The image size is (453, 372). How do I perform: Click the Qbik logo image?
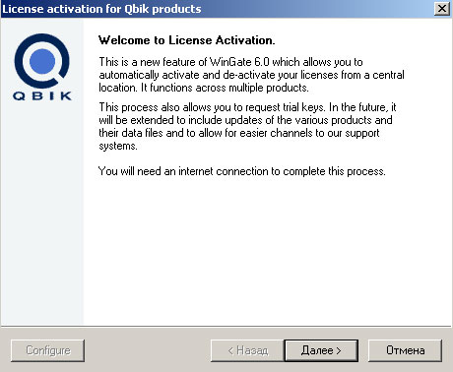[x=42, y=67]
